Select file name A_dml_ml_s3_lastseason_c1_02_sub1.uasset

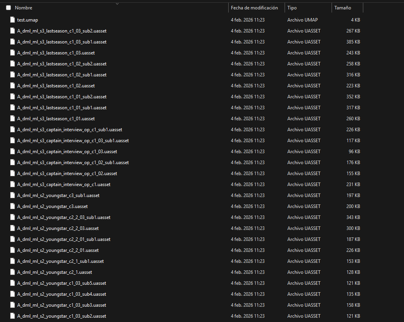click(62, 74)
